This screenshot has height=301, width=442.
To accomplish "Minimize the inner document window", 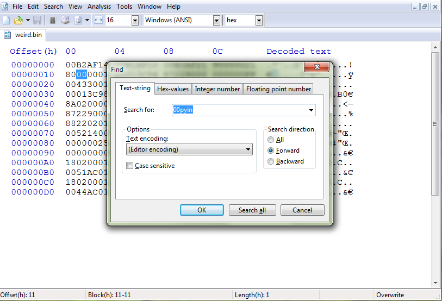I will pos(415,7).
